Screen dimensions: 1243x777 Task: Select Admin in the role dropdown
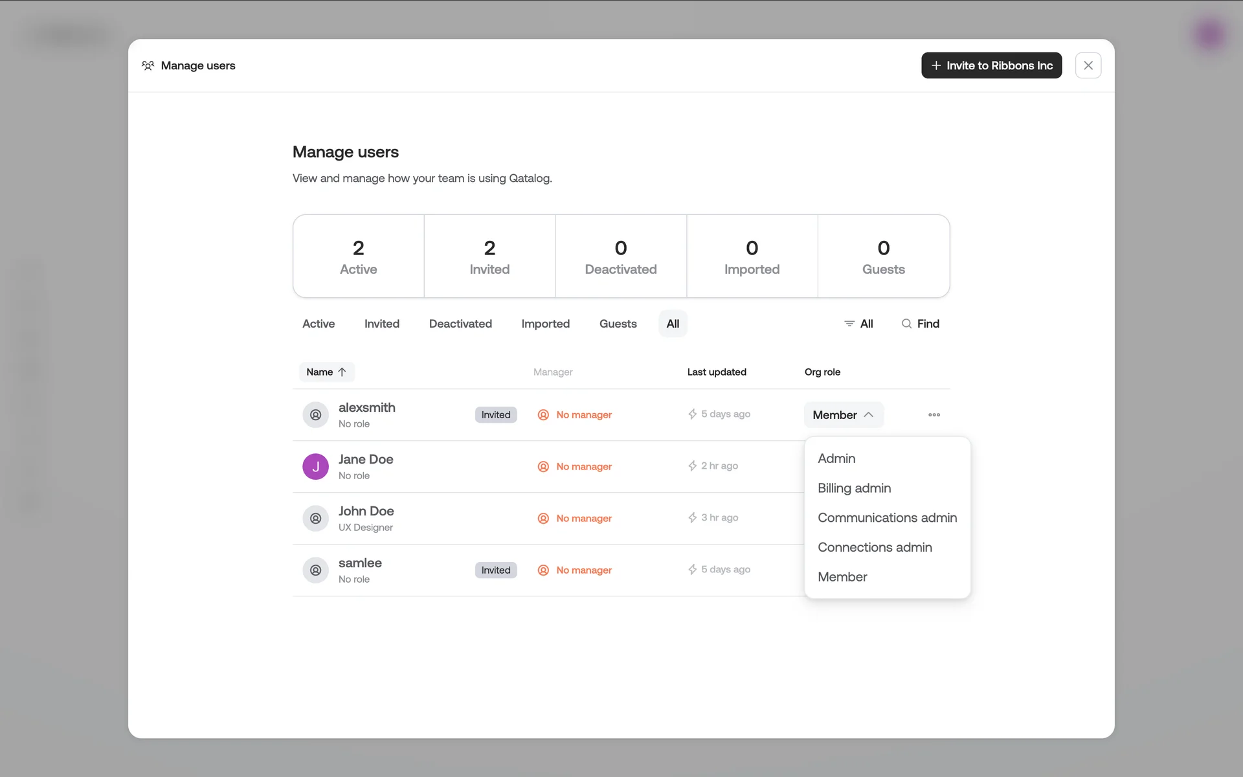point(836,458)
